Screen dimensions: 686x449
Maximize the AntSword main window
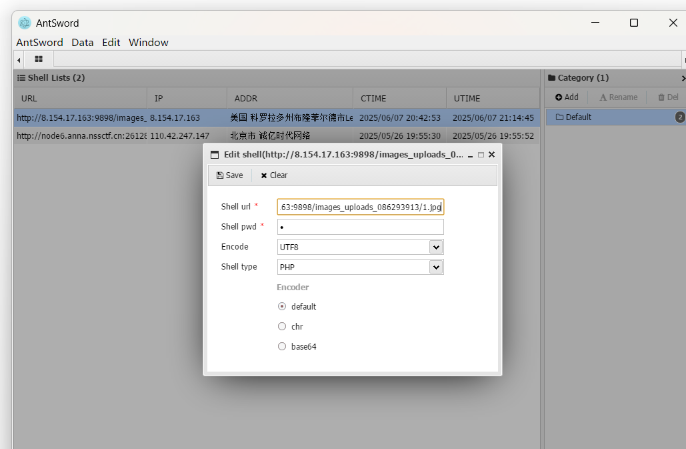tap(634, 23)
